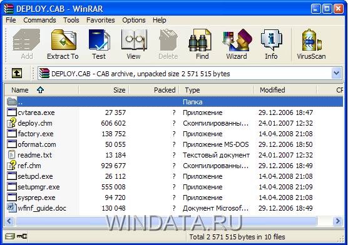Click the readme.txt notepad icon
This screenshot has width=348, height=245.
(11, 155)
